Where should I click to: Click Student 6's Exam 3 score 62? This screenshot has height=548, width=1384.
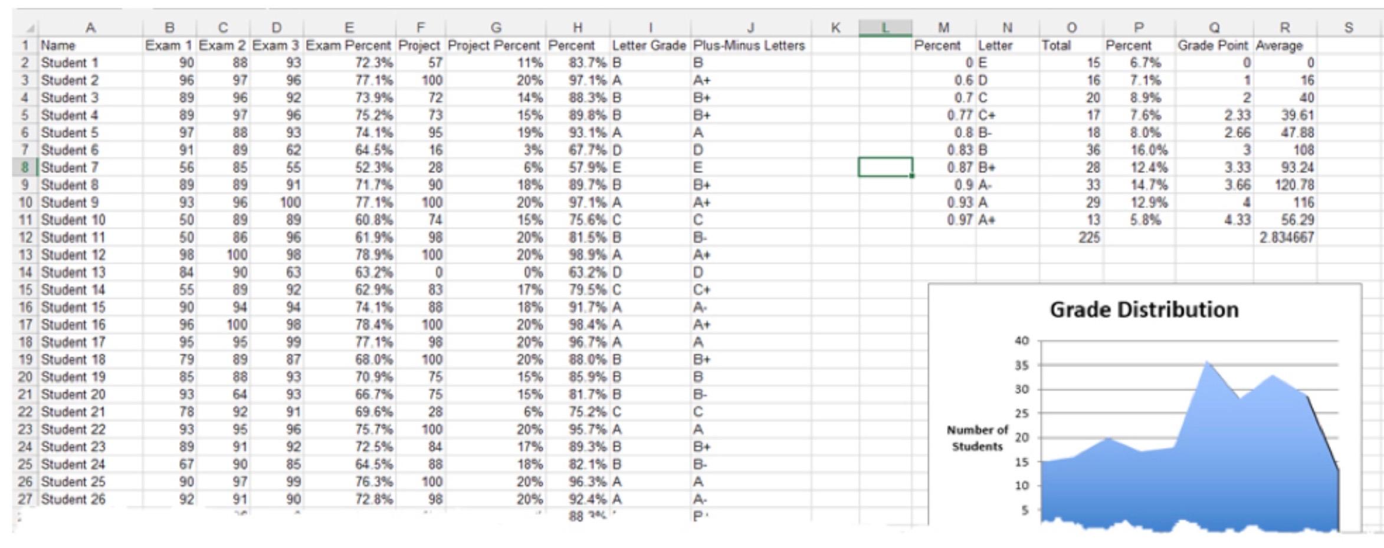pyautogui.click(x=276, y=150)
